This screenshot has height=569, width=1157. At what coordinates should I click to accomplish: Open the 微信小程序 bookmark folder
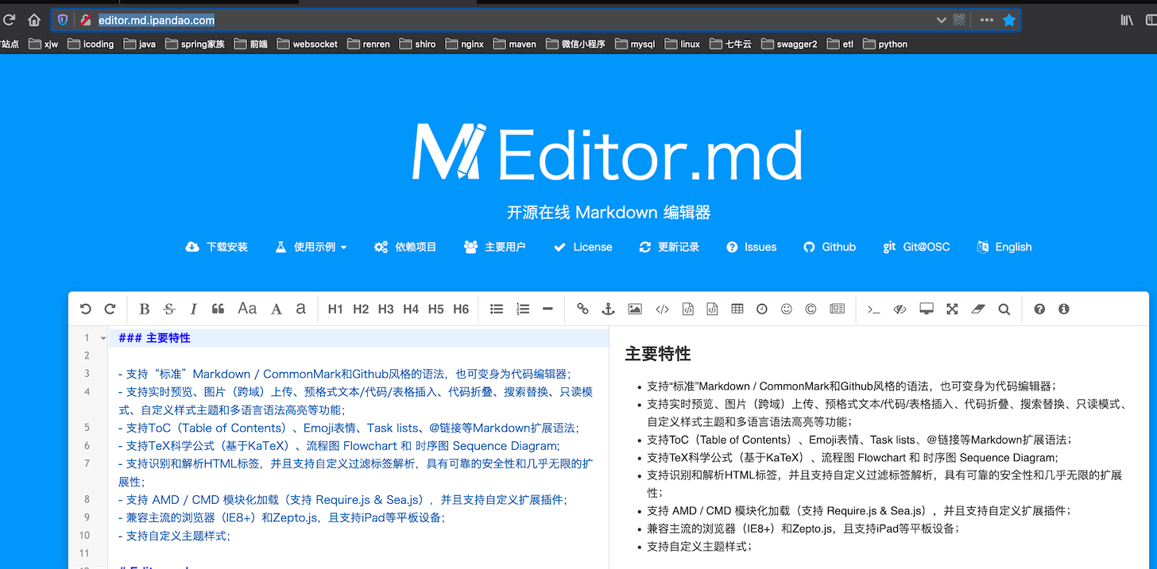click(575, 44)
